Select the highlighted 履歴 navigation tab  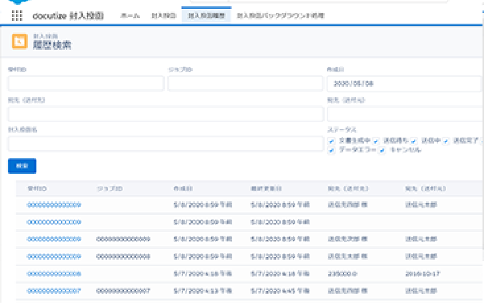[x=206, y=15]
